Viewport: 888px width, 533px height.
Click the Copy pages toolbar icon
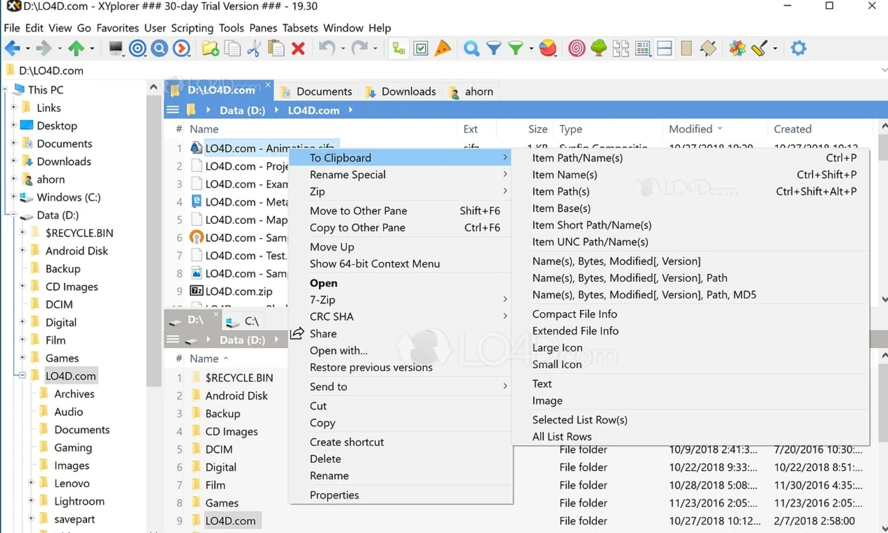(232, 48)
